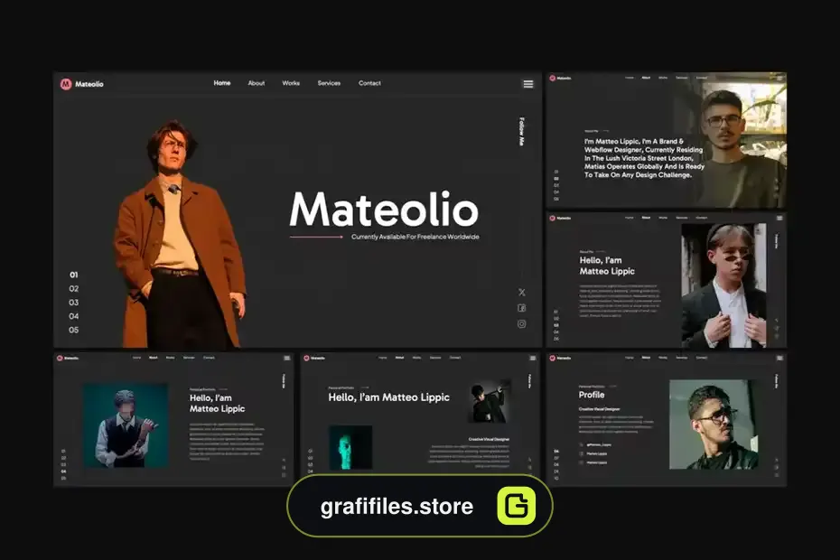Click the 'Profile' heading in bottom-right panel
This screenshot has height=560, width=840.
point(592,395)
